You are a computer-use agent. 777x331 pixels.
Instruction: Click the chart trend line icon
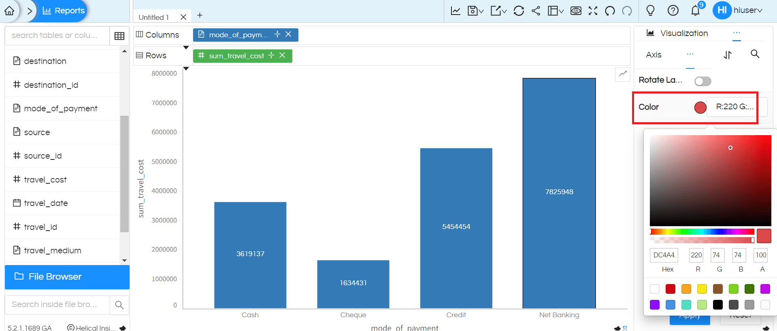623,74
